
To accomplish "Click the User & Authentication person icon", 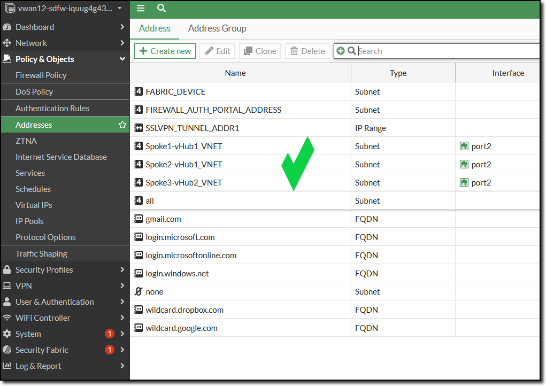I will (7, 302).
